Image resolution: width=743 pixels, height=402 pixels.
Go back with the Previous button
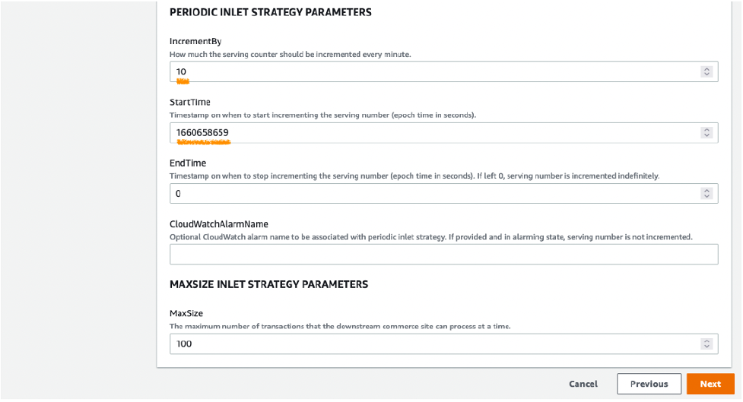tap(649, 384)
